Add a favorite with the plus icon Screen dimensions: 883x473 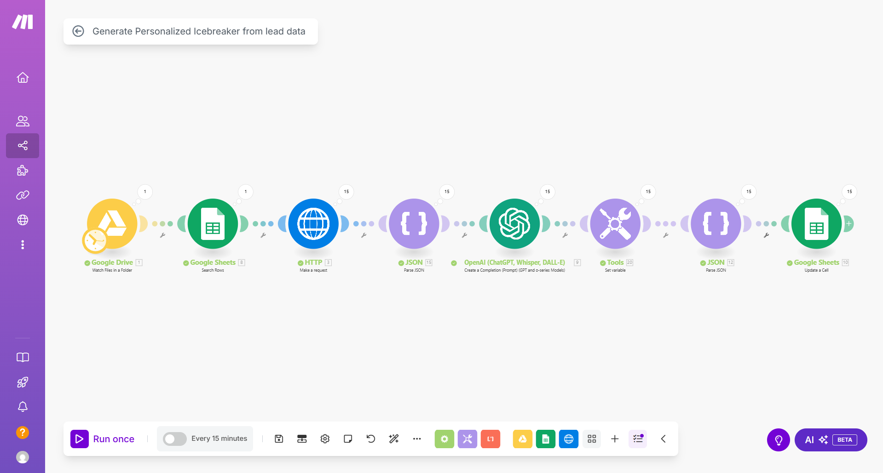coord(615,439)
